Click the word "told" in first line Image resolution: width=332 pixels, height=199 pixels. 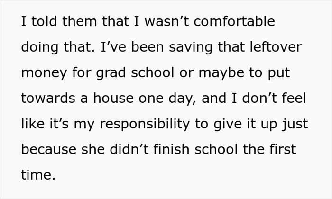click(44, 21)
